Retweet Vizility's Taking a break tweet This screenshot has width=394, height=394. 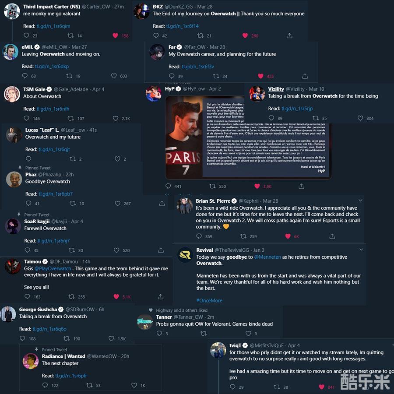pyautogui.click(x=315, y=118)
